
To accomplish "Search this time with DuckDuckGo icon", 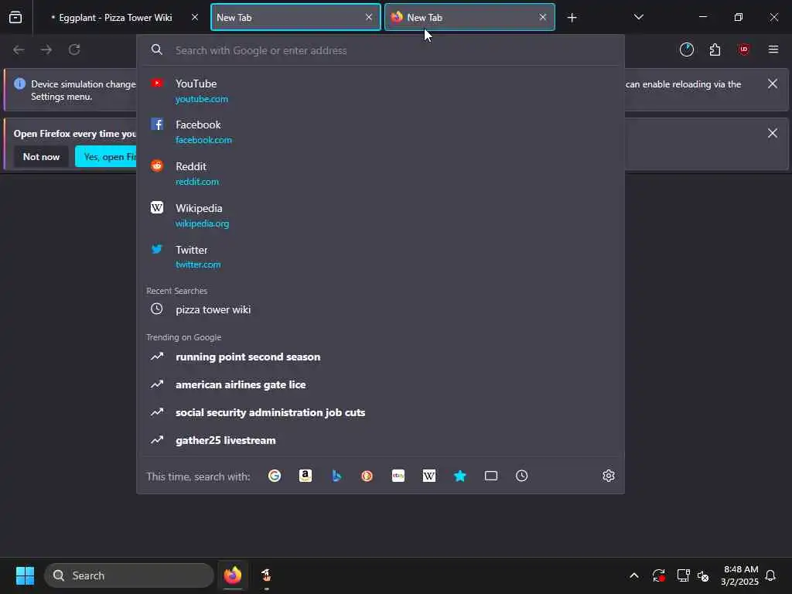I will [367, 476].
